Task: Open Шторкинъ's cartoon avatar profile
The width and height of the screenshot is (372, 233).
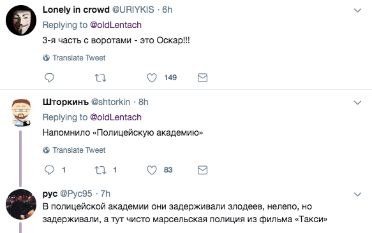Action: click(x=21, y=113)
